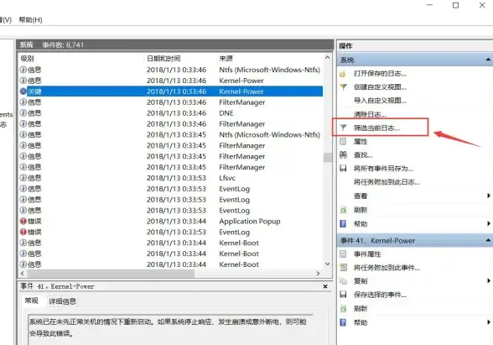
Task: Click the horizontal scroll right arrow
Action: (319, 274)
